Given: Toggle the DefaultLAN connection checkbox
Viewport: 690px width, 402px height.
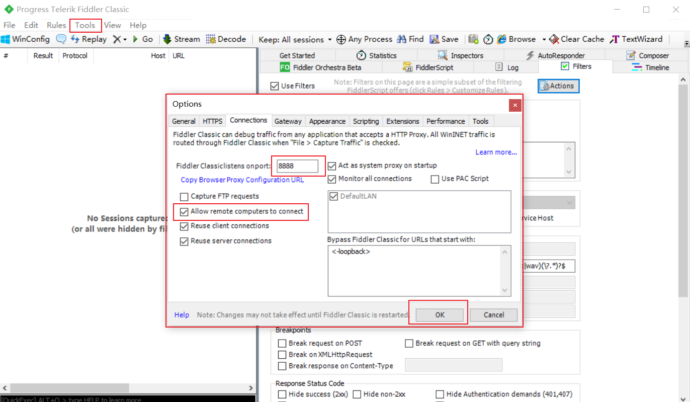Looking at the screenshot, I should point(334,196).
